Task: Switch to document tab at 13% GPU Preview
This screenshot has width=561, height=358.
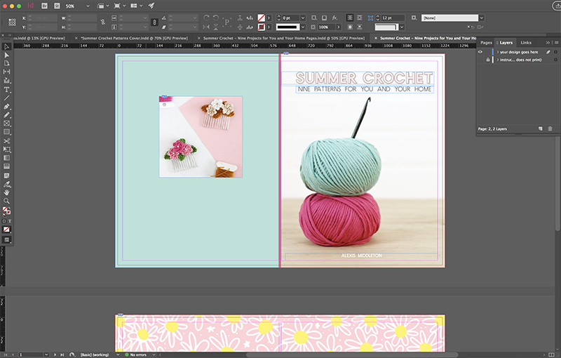Action: (38, 38)
